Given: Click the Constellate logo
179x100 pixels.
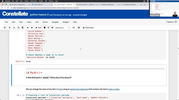Looking at the screenshot, I should pos(15,14).
